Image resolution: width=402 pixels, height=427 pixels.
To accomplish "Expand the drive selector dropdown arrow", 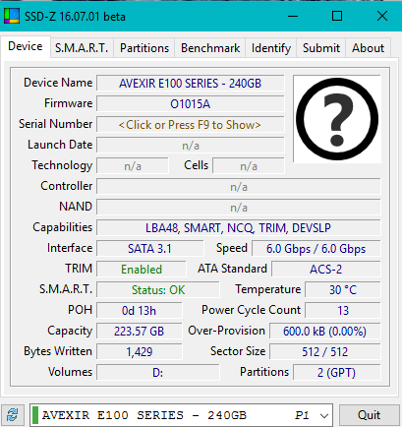I will (x=324, y=415).
